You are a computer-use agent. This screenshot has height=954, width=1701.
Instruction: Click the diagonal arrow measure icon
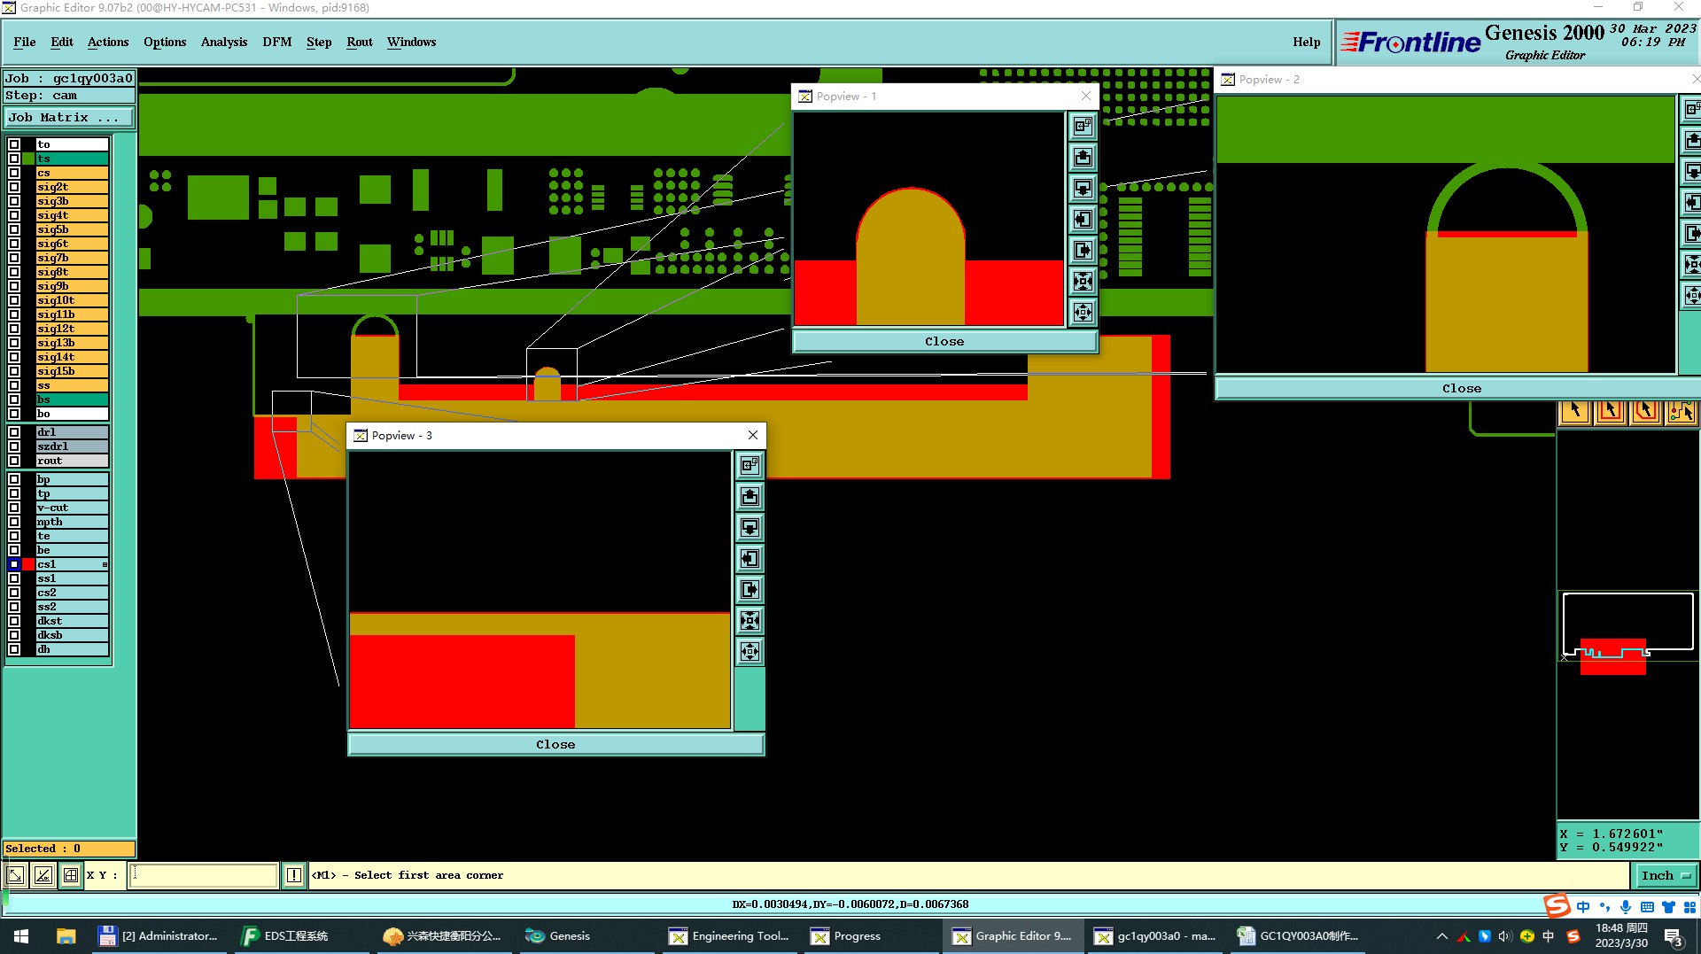[16, 875]
